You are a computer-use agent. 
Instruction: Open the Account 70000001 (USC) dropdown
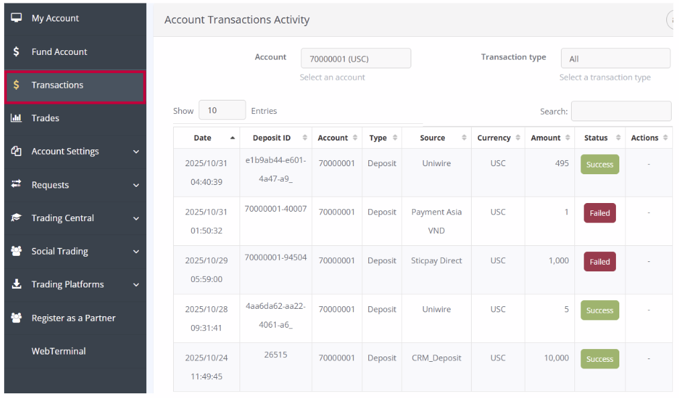point(356,59)
